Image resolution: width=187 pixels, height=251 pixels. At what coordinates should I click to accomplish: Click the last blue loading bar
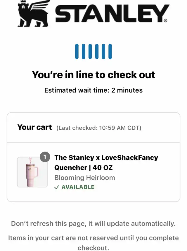tap(110, 51)
